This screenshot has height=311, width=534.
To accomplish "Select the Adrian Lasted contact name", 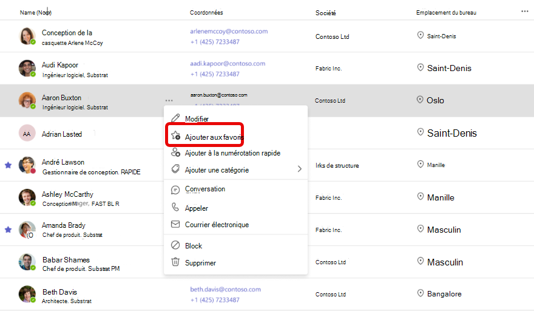I will [62, 134].
